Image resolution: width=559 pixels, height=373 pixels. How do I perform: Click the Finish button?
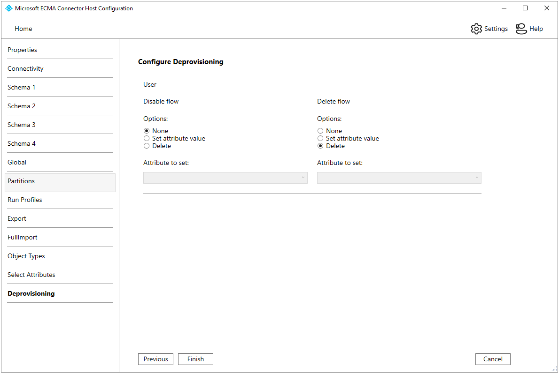point(195,359)
